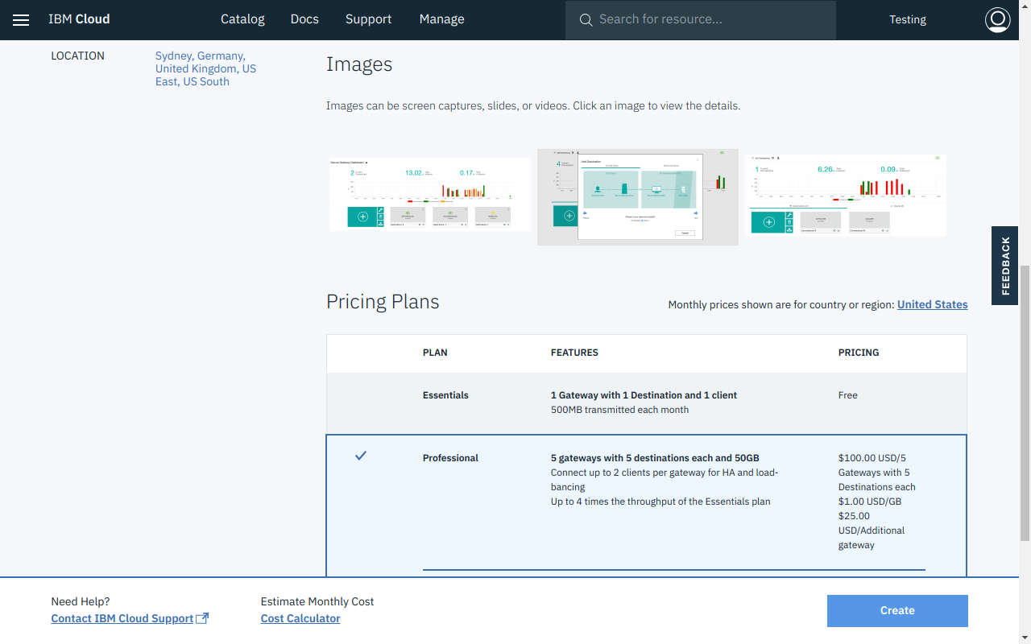Open the Cost Calculator link

pyautogui.click(x=300, y=618)
